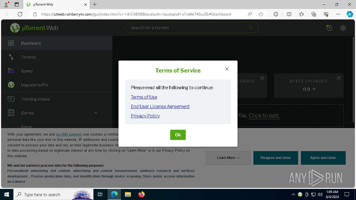The image size is (356, 200).
Task: Open Windows Start menu
Action: point(7,194)
